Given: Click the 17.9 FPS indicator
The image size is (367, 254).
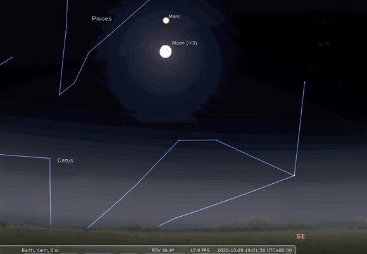Looking at the screenshot, I should 200,250.
